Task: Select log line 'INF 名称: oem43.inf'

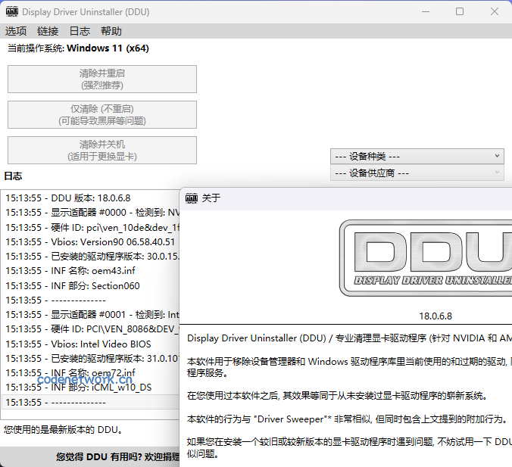Action: pos(90,271)
